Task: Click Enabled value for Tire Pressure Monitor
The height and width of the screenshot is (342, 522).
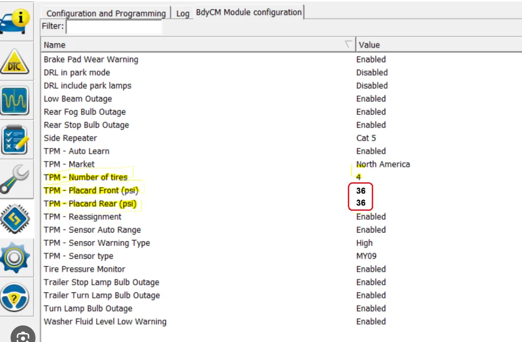Action: coord(371,269)
